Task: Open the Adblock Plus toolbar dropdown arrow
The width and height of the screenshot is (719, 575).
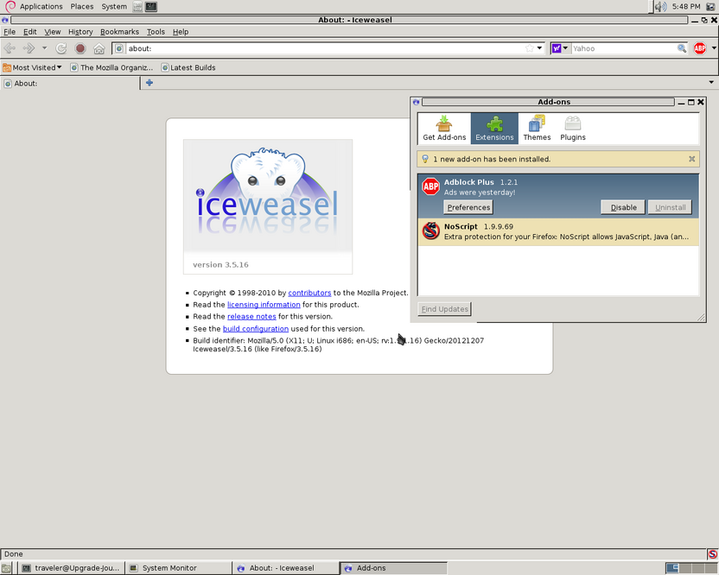Action: [714, 48]
